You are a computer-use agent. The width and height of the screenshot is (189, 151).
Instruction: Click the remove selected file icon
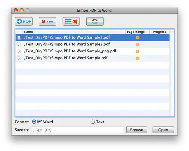click(x=48, y=22)
